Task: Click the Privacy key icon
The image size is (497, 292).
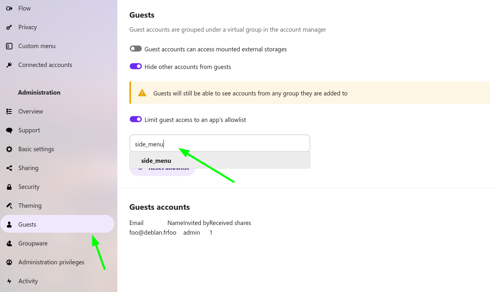Action: (x=9, y=27)
